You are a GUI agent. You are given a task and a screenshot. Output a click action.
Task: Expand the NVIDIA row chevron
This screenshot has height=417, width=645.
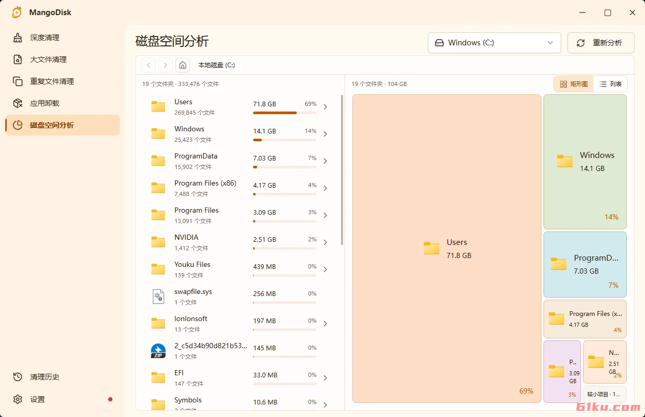pyautogui.click(x=325, y=242)
